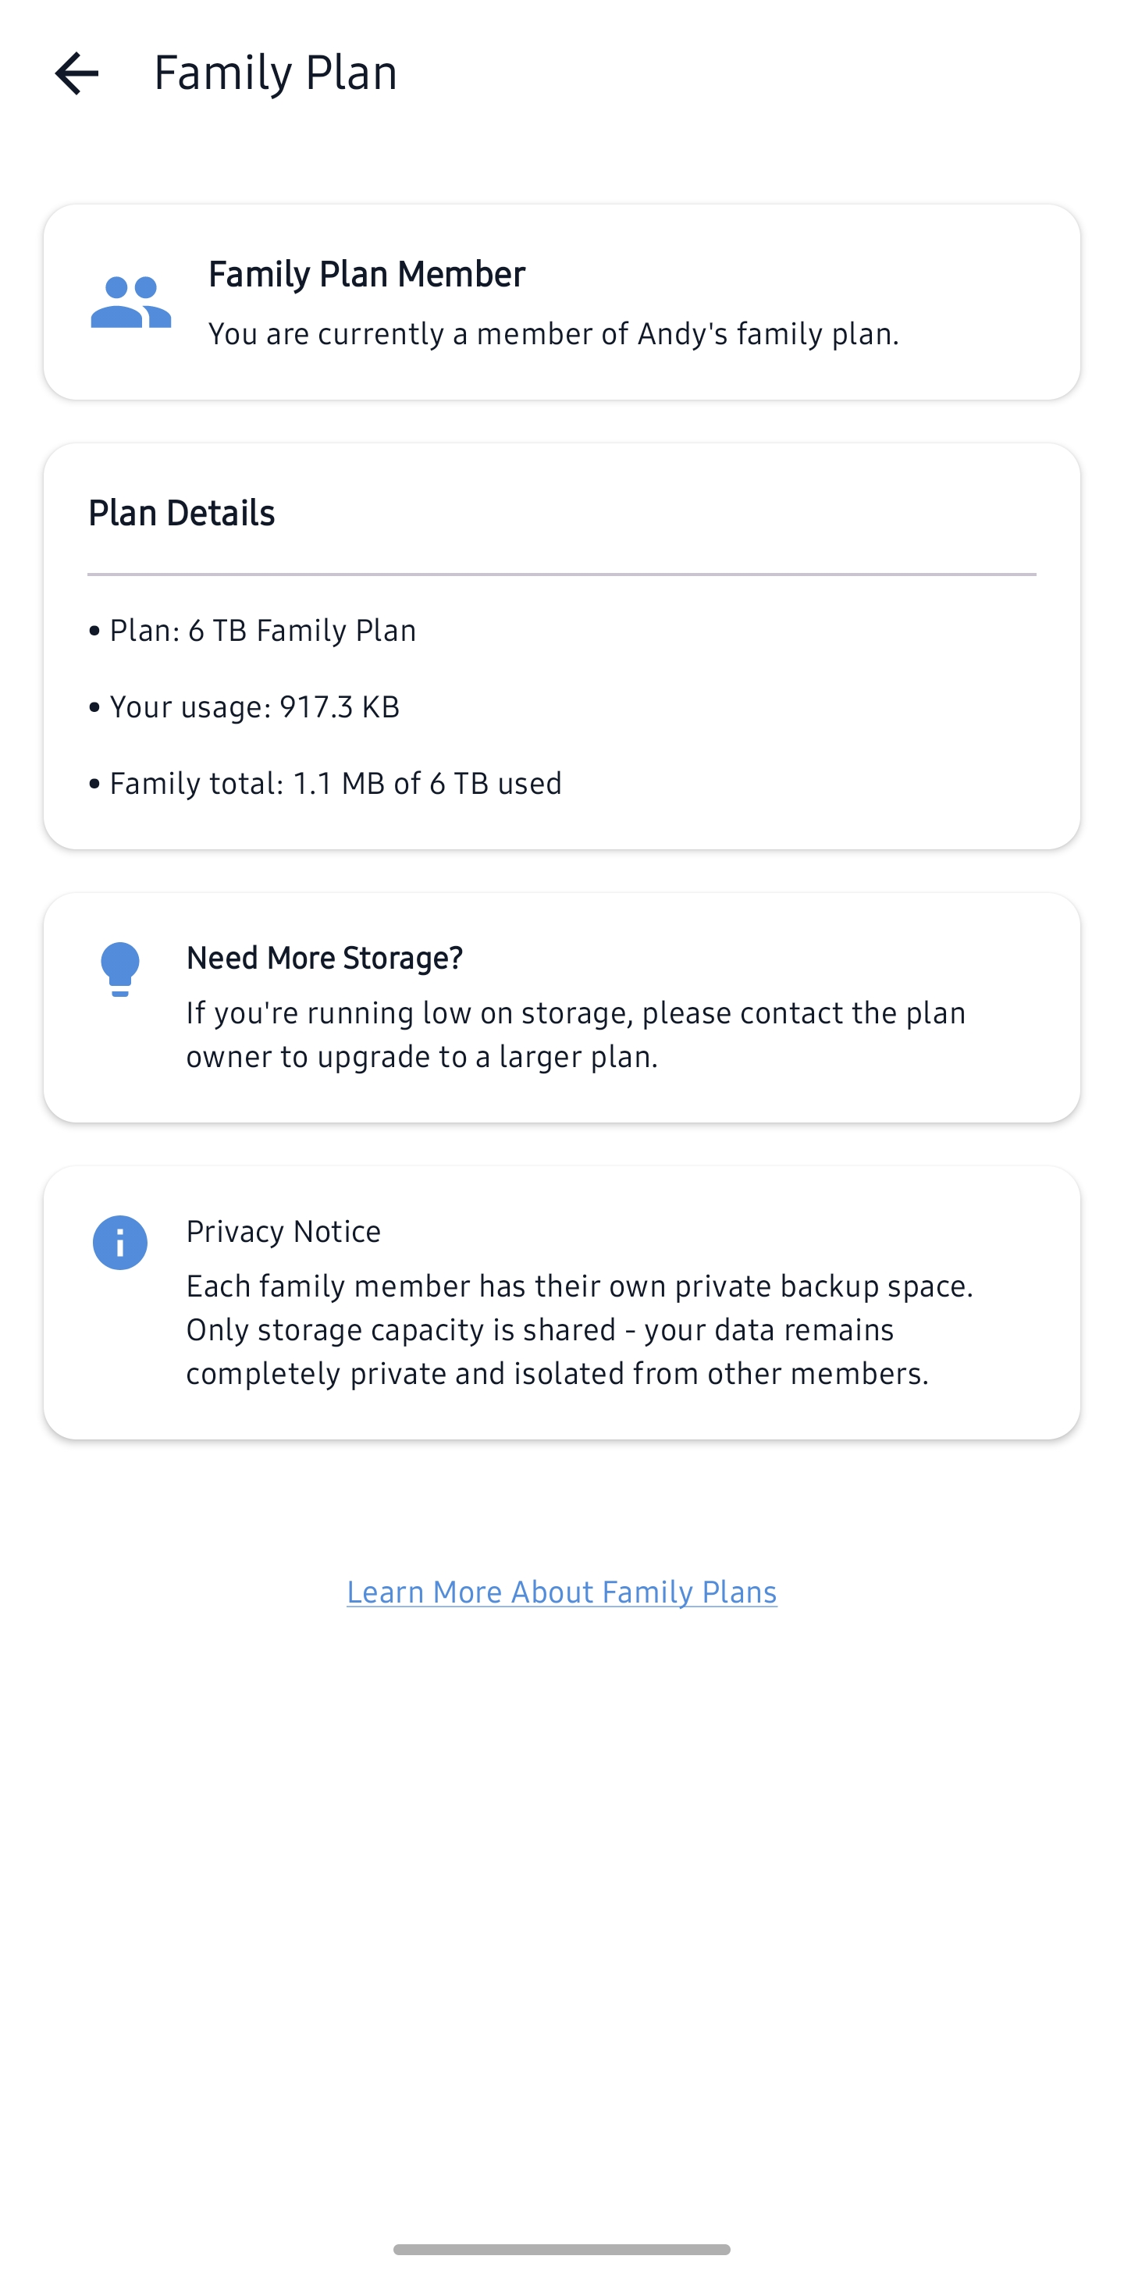This screenshot has height=2270, width=1124.
Task: Click the Family total usage line
Action: pyautogui.click(x=335, y=784)
